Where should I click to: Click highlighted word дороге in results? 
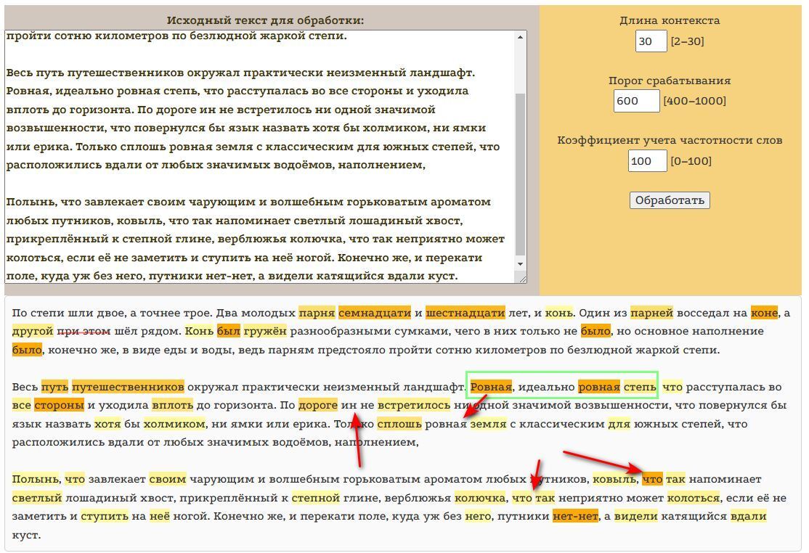coord(318,405)
